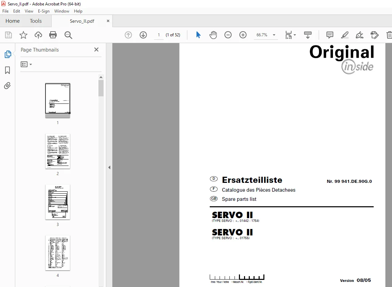Open the zoom level dropdown arrow
The image size is (392, 287).
[x=274, y=35]
